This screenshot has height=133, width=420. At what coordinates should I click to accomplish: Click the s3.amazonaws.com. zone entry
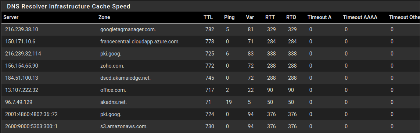[124, 126]
